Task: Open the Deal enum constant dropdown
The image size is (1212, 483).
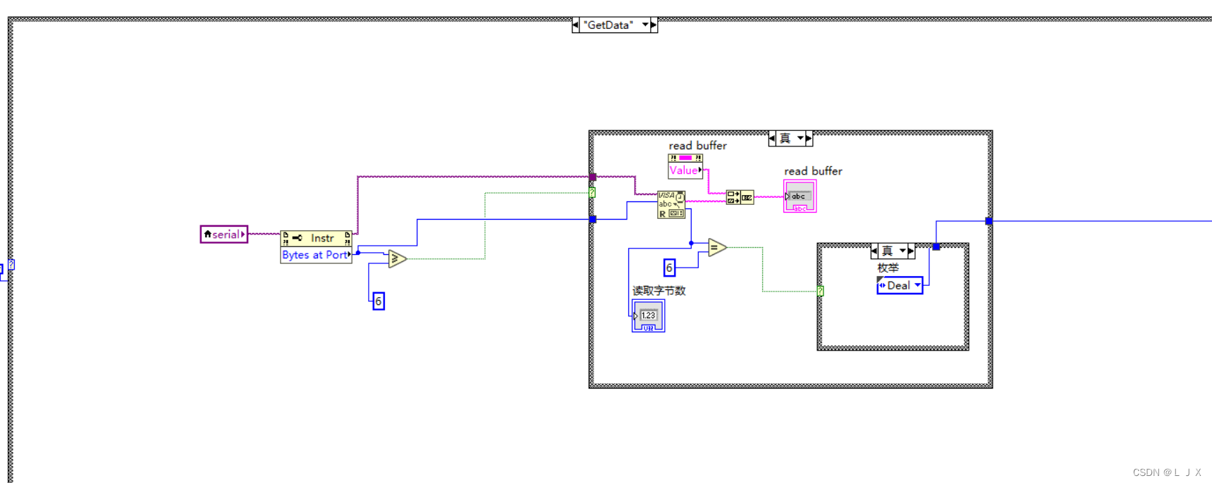Action: [x=917, y=285]
